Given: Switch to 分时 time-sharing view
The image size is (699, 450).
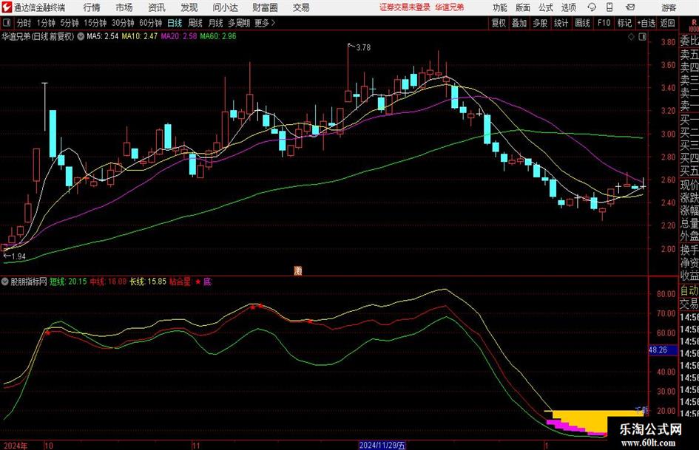Looking at the screenshot, I should [x=24, y=23].
